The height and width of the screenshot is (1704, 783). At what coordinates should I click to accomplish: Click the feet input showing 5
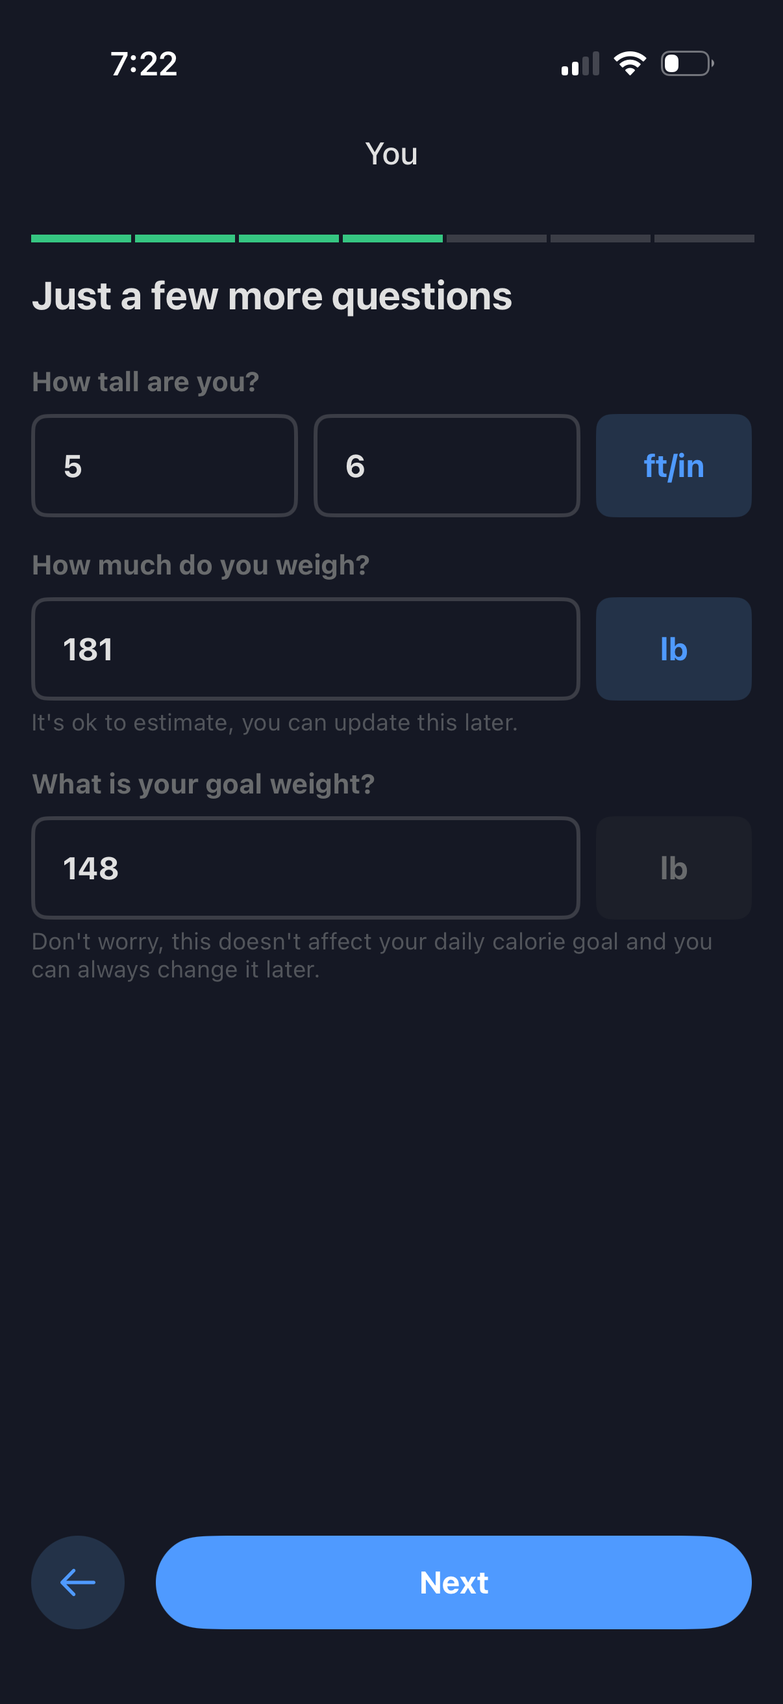coord(164,465)
